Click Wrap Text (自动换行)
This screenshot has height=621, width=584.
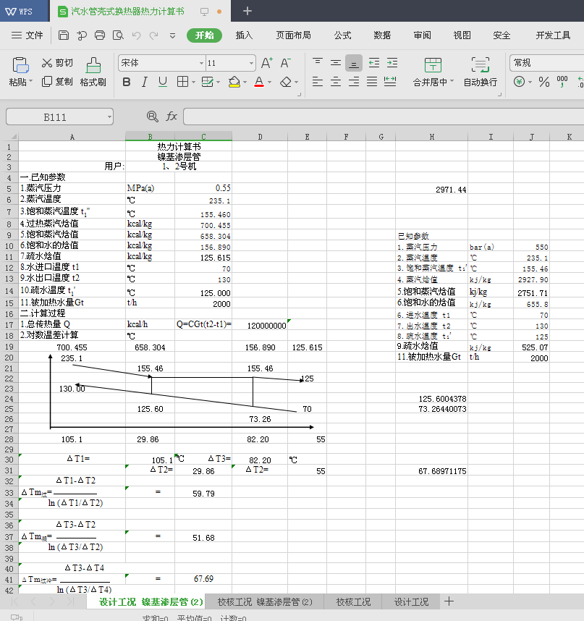pos(481,72)
